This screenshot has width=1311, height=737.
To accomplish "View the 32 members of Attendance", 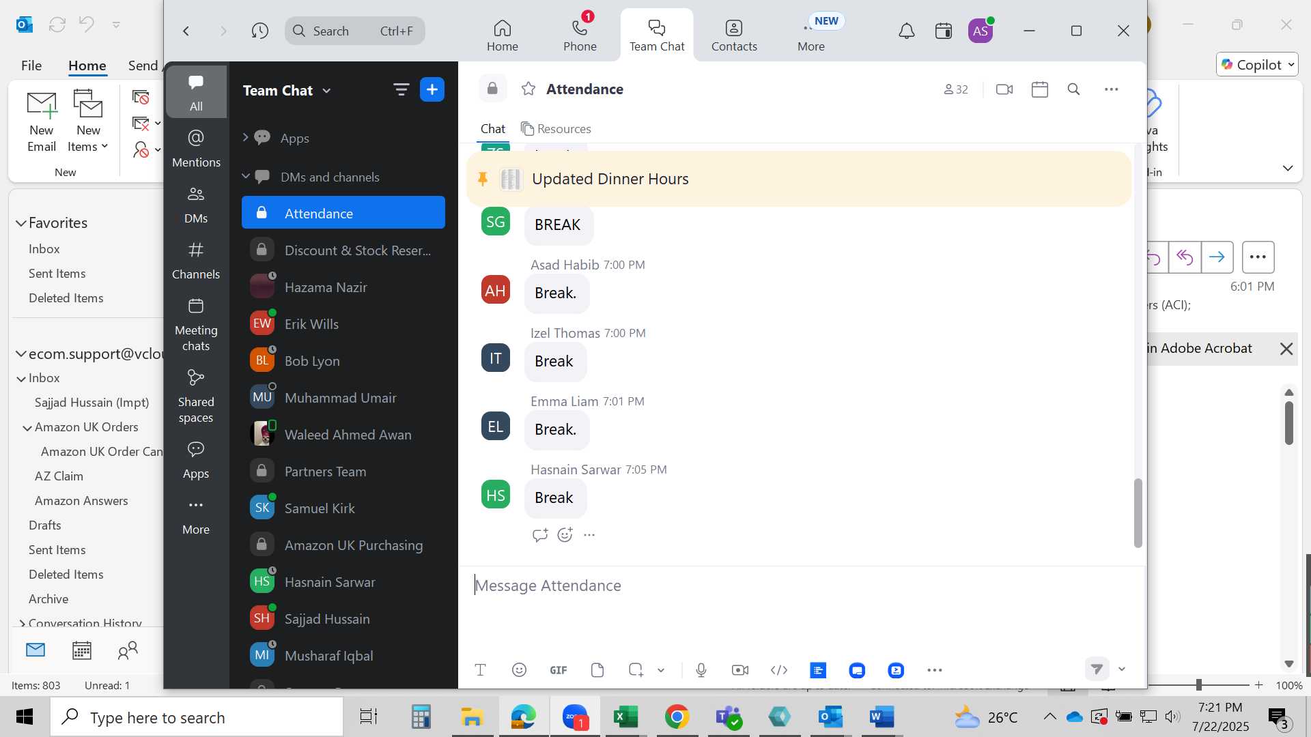I will tap(956, 89).
